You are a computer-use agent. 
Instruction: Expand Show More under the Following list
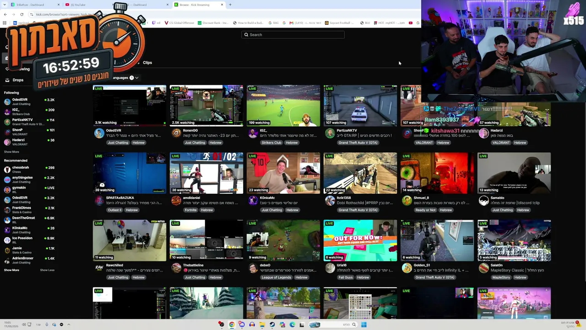[x=11, y=152]
